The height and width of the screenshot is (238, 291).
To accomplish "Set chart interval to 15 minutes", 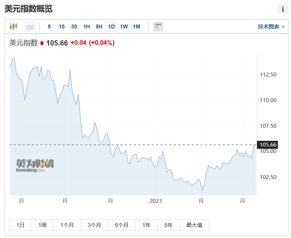I will click(62, 27).
